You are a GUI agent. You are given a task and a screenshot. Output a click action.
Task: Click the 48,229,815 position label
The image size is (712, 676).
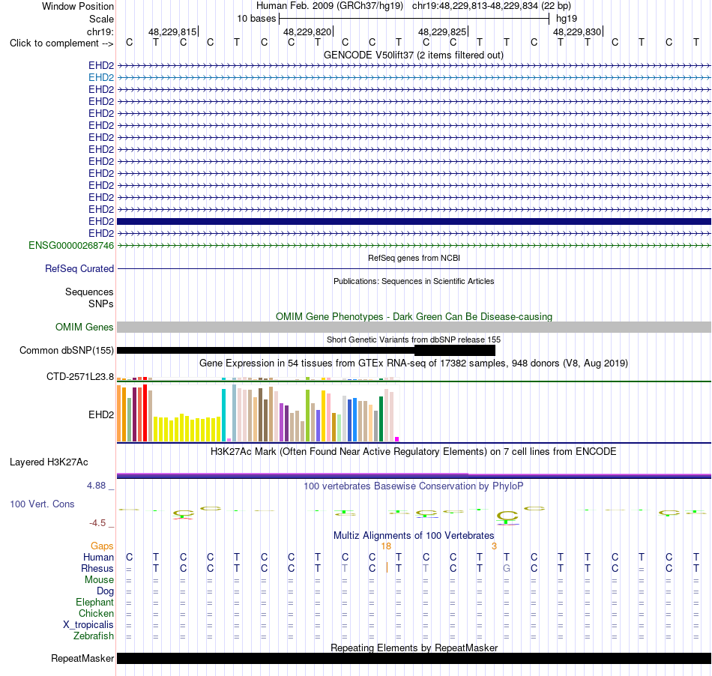[x=172, y=31]
